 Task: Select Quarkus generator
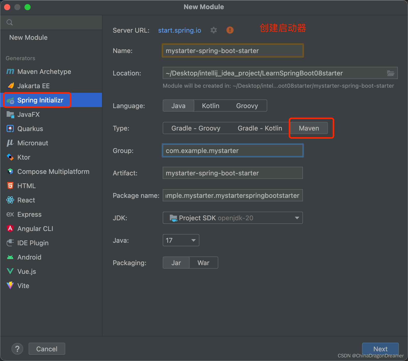51,129
